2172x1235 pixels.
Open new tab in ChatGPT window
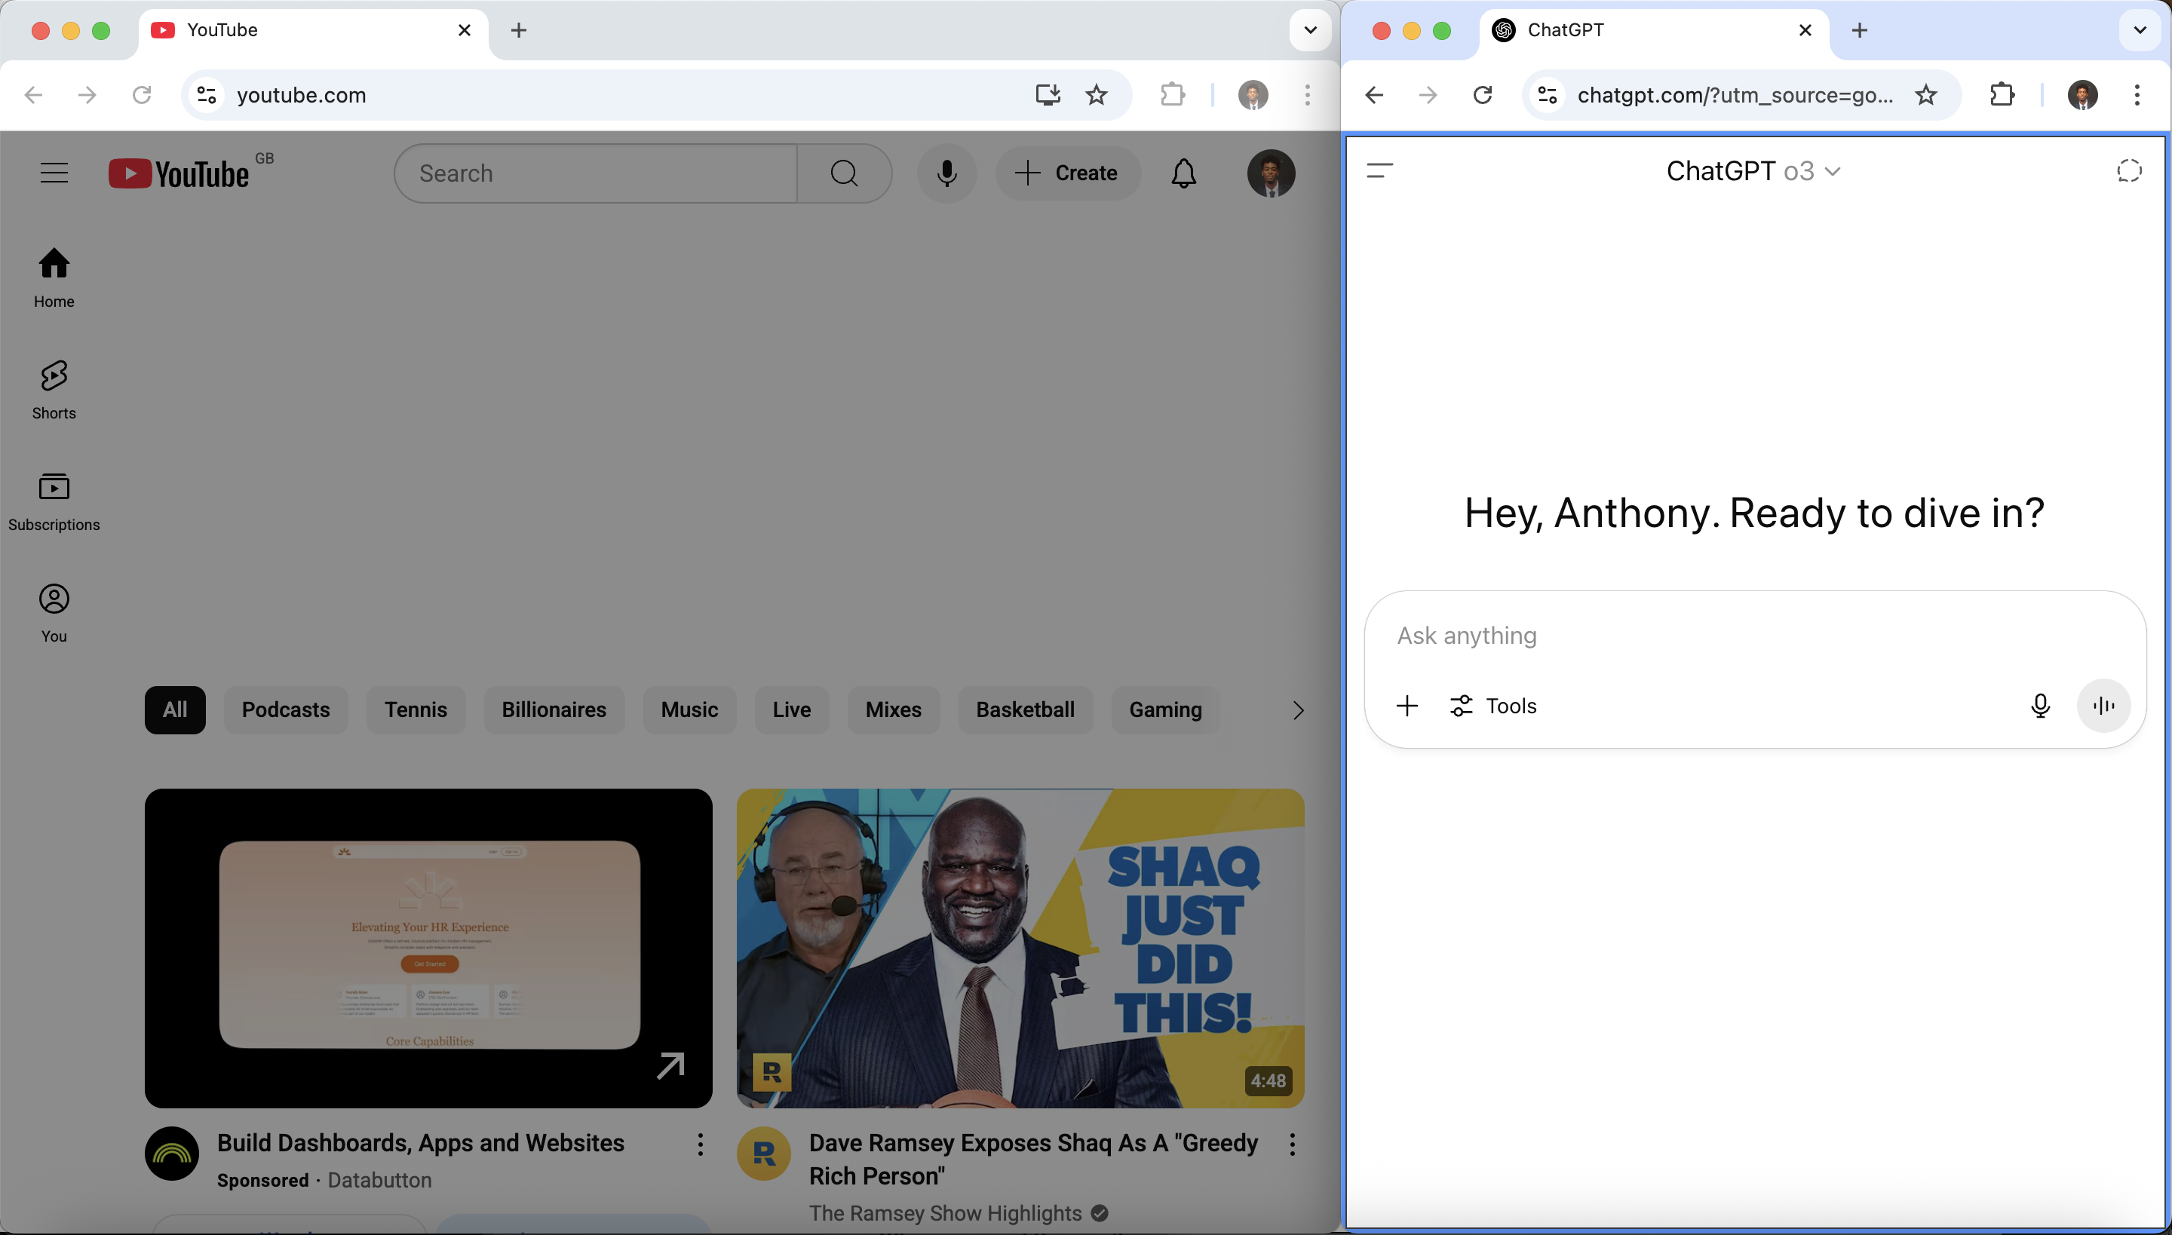[x=1859, y=30]
